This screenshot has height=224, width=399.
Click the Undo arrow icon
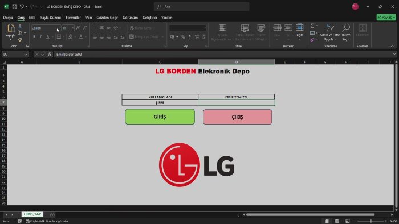coord(22,7)
